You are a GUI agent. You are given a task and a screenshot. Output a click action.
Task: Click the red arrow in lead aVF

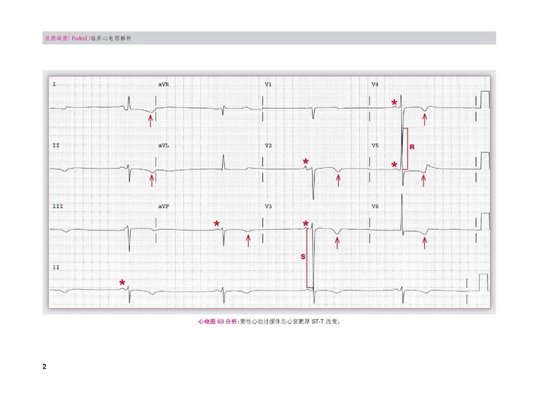(248, 240)
